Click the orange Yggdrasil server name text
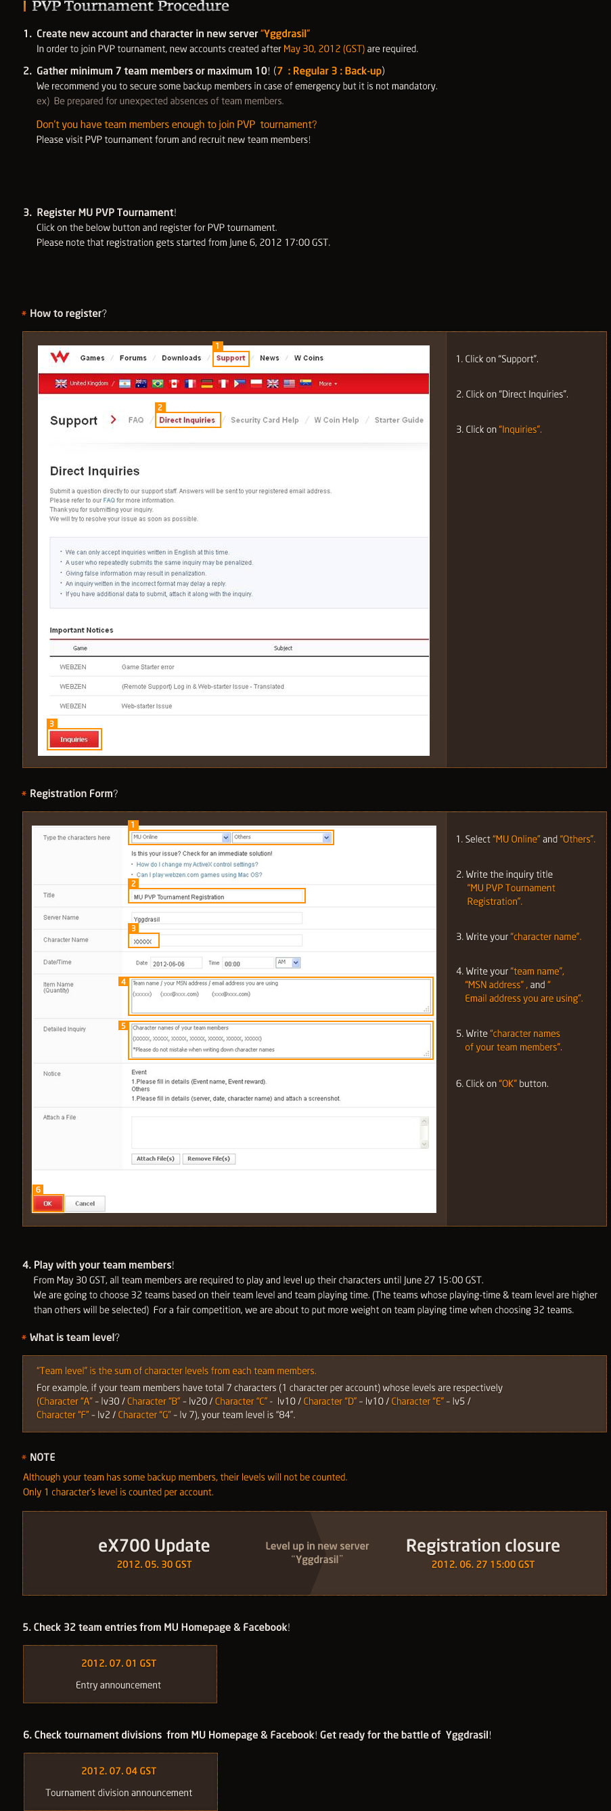 pos(285,34)
